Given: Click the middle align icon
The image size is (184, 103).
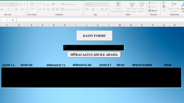Looking at the screenshot, I should point(44,4).
